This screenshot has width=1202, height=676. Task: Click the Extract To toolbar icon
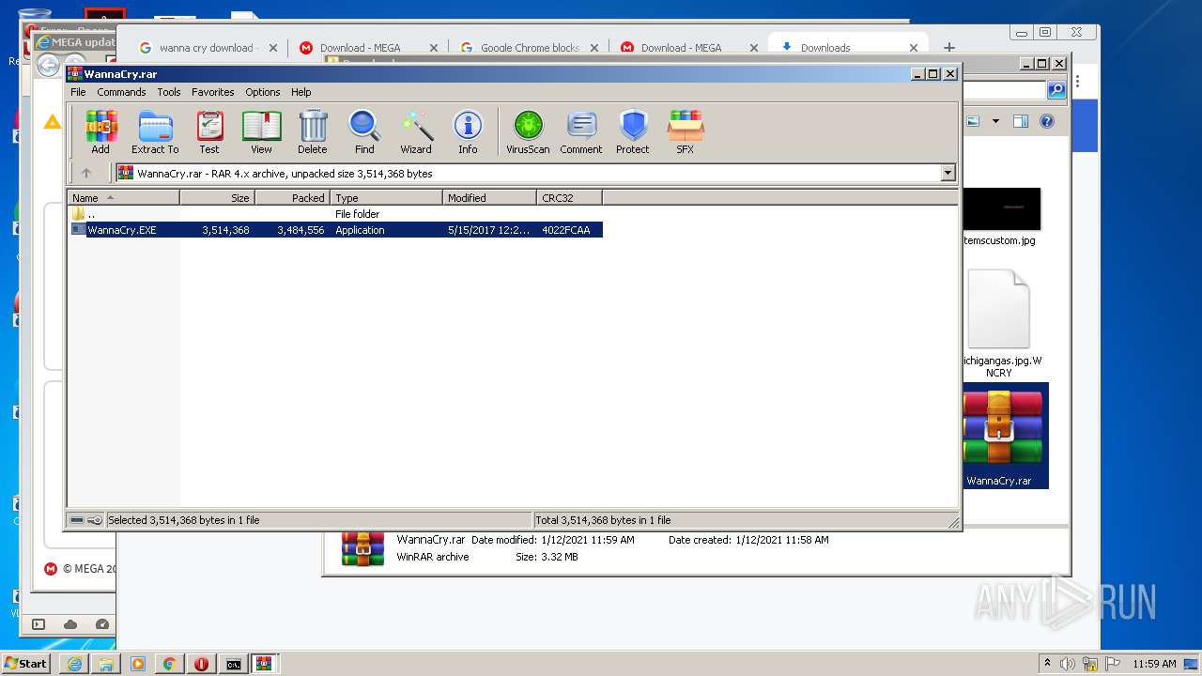click(x=155, y=132)
